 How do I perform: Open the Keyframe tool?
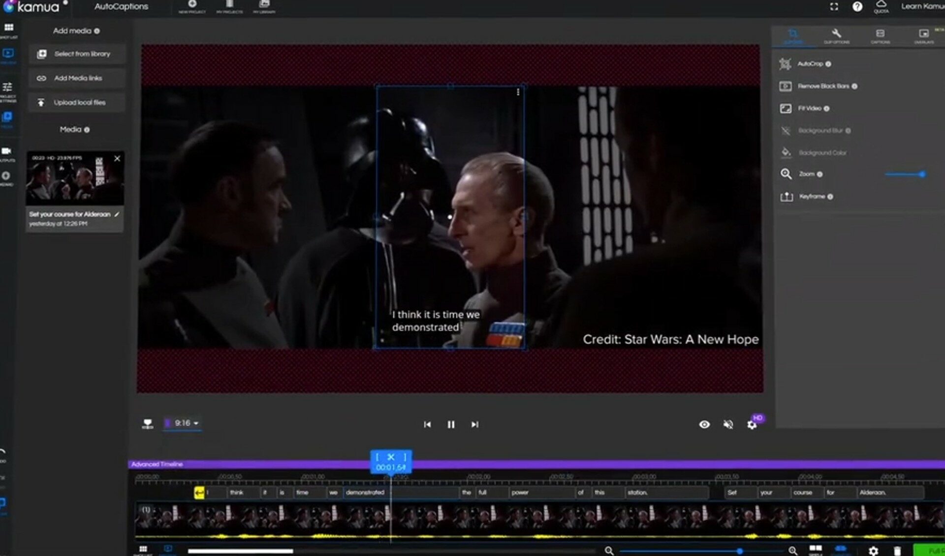click(x=812, y=196)
